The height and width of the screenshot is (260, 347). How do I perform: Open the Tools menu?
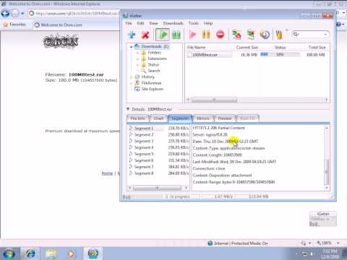coord(194,23)
